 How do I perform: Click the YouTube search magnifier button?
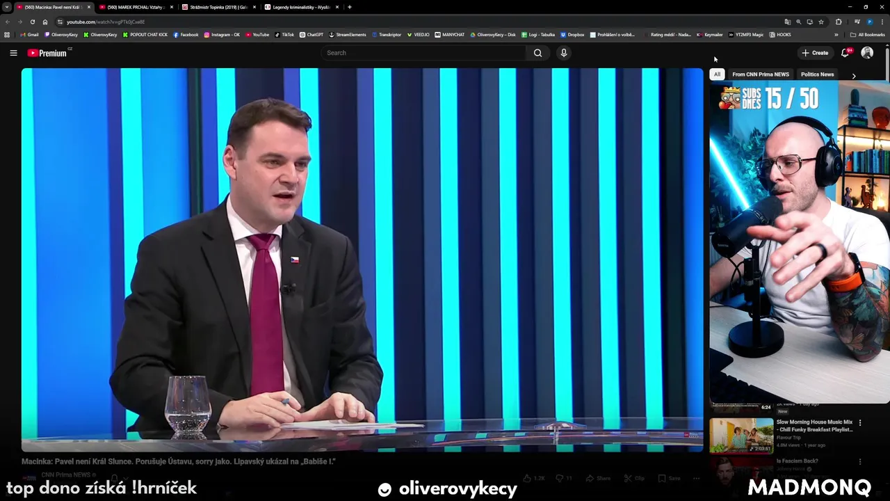537,53
